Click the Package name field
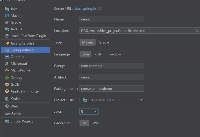This screenshot has width=200, height=137. tap(112, 89)
